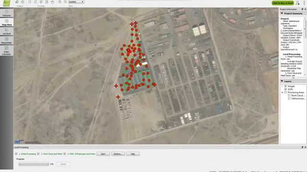Screen dimensions: 307x172
Task: Click the 0% progress value text
Action: [52, 164]
